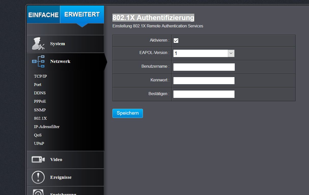The width and height of the screenshot is (309, 195).
Task: Go to PPPoE settings
Action: (40, 101)
